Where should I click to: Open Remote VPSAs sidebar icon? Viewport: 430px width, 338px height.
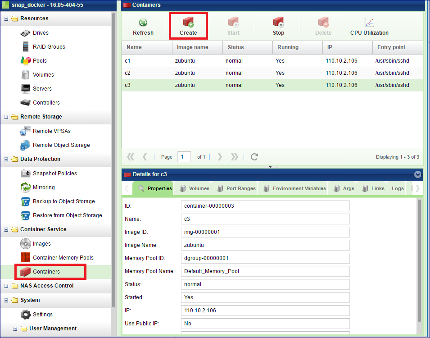click(x=26, y=131)
